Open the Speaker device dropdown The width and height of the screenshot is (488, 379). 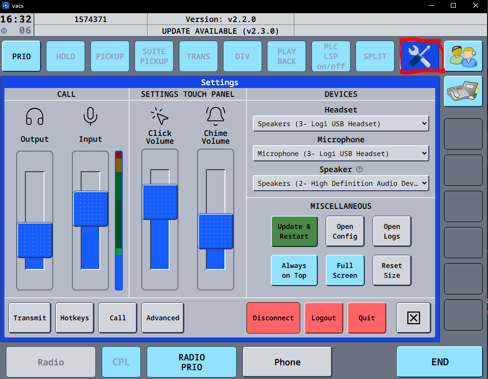click(x=341, y=183)
